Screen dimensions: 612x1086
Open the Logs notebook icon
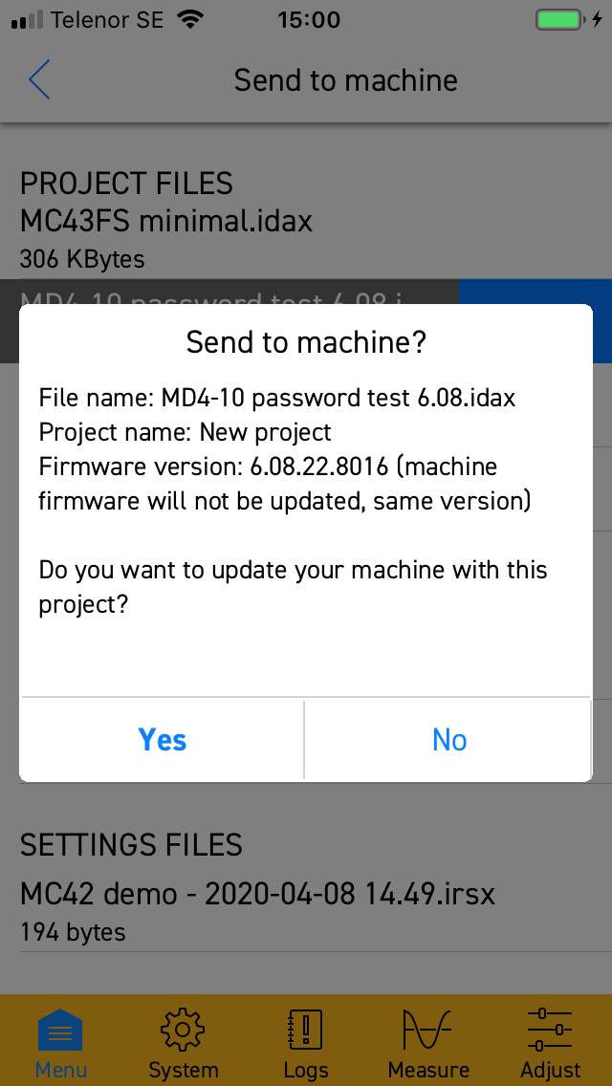coord(306,1030)
